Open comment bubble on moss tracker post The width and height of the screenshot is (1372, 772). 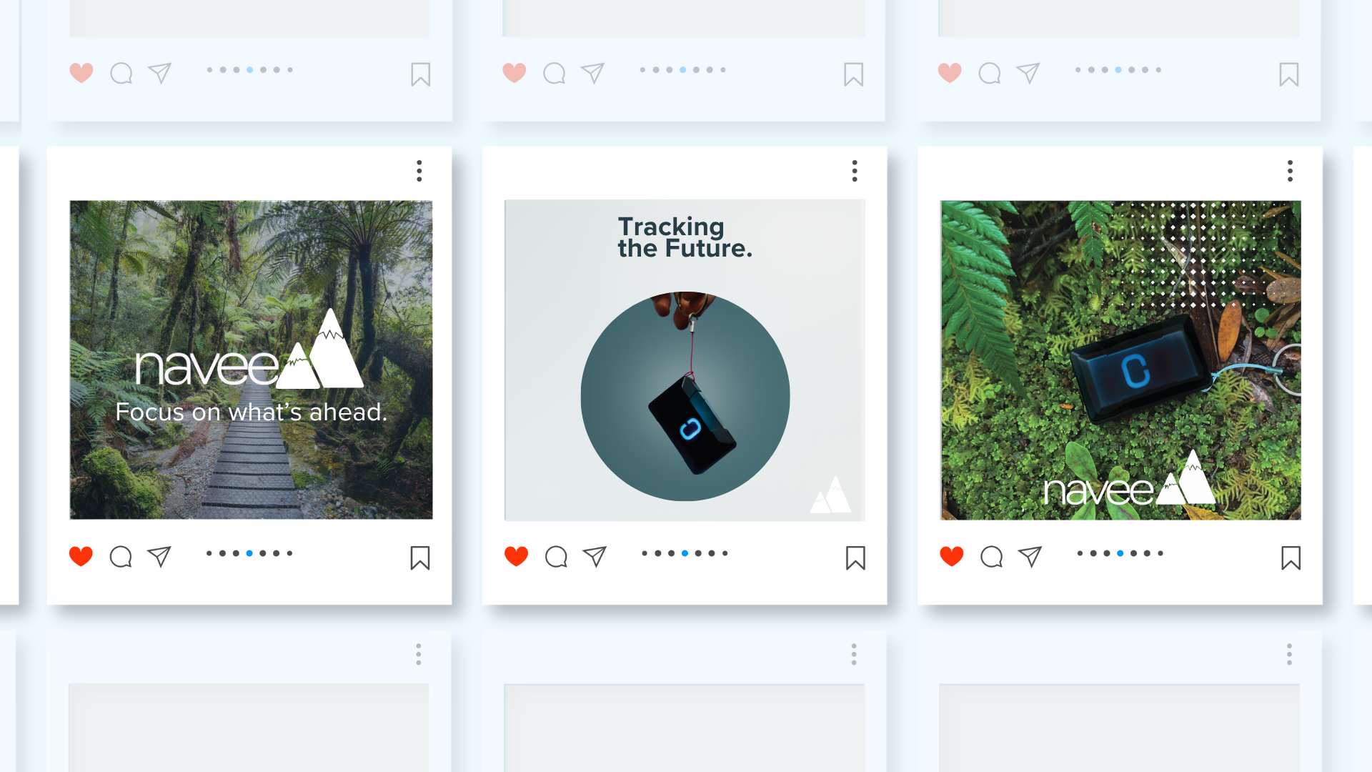click(x=991, y=556)
